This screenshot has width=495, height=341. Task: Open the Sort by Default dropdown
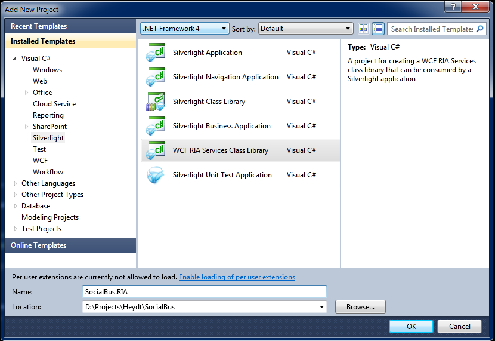[x=305, y=29]
